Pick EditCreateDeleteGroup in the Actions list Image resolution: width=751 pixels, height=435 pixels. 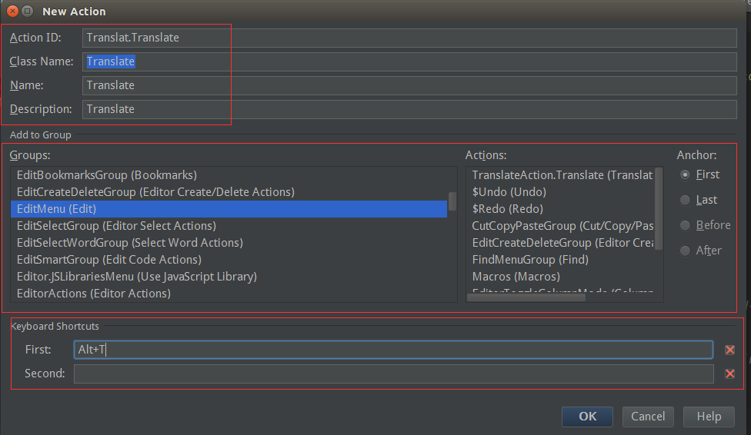coord(560,243)
